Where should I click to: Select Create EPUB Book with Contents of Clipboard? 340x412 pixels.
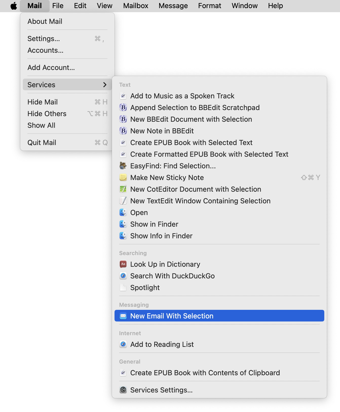219,373
